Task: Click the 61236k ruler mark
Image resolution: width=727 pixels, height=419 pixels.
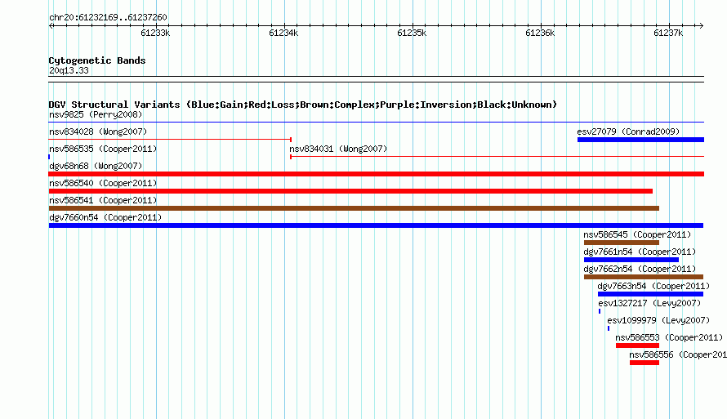Action: (540, 33)
